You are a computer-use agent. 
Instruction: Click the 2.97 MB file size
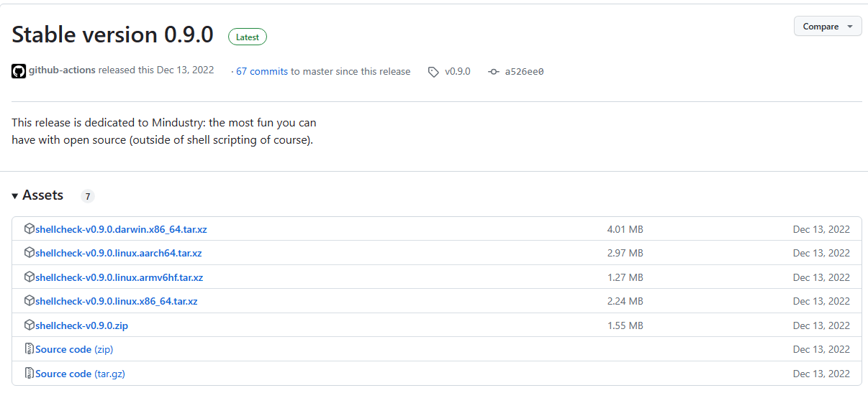[x=625, y=254]
